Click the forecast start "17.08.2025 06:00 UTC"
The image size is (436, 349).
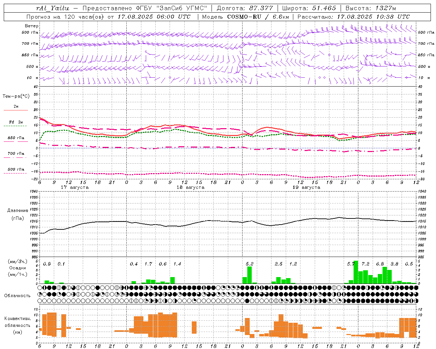coord(154,17)
